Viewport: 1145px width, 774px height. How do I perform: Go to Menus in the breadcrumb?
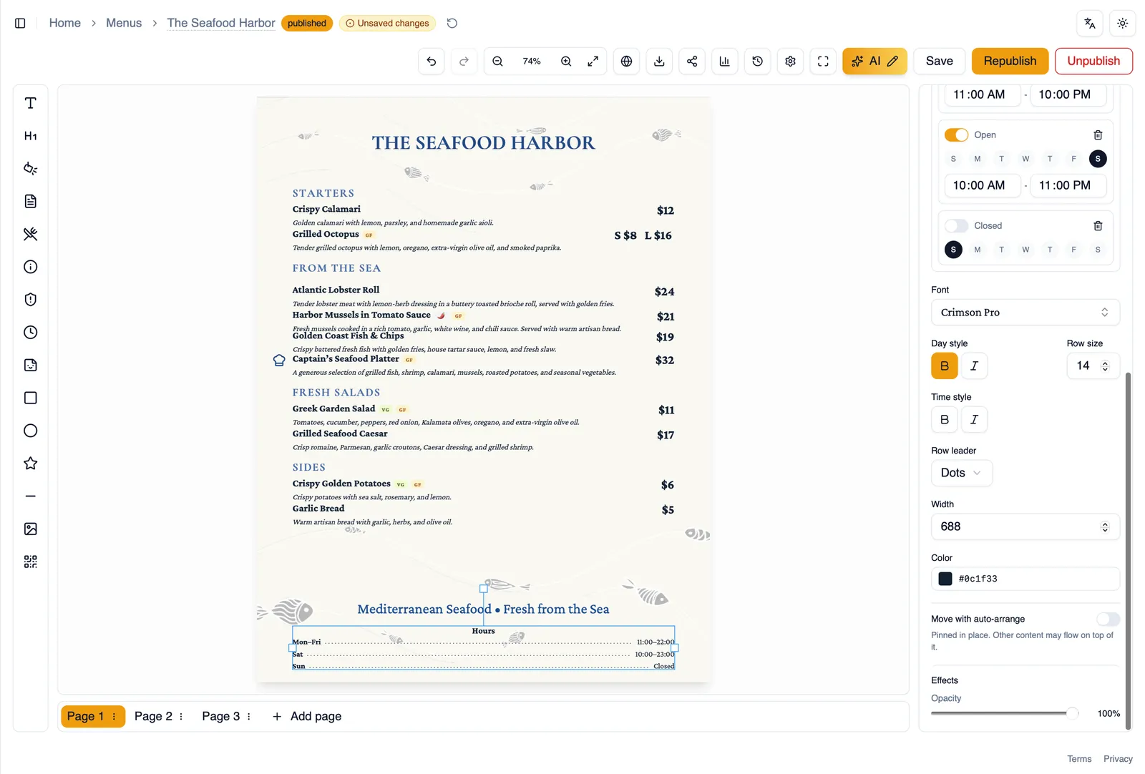124,23
